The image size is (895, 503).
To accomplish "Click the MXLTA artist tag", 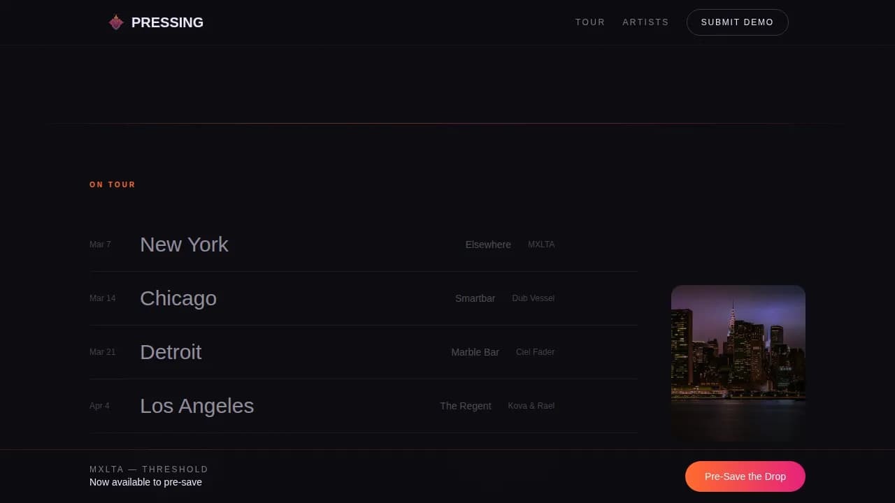I will click(x=541, y=245).
